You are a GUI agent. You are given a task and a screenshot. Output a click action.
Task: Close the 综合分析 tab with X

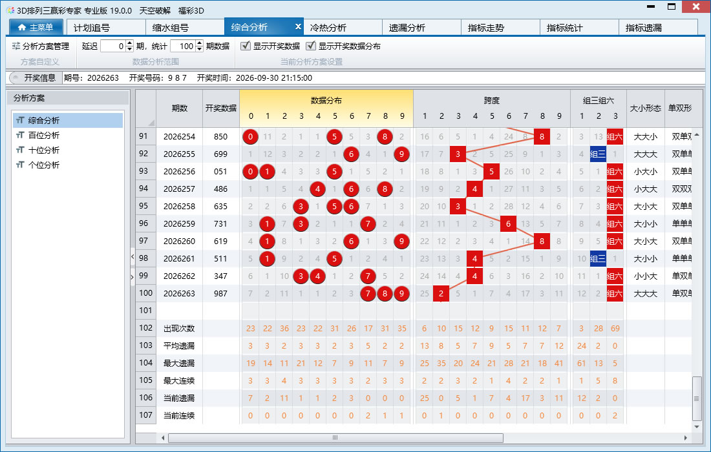coord(298,26)
